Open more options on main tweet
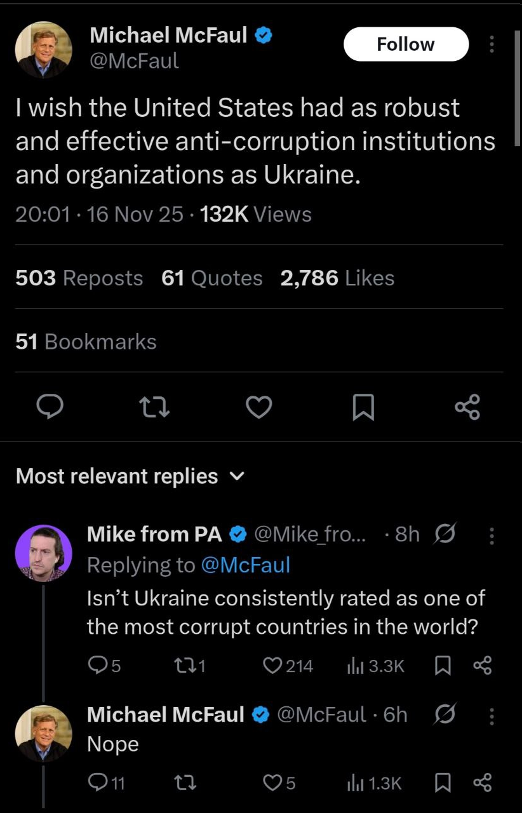This screenshot has height=813, width=522. (491, 44)
